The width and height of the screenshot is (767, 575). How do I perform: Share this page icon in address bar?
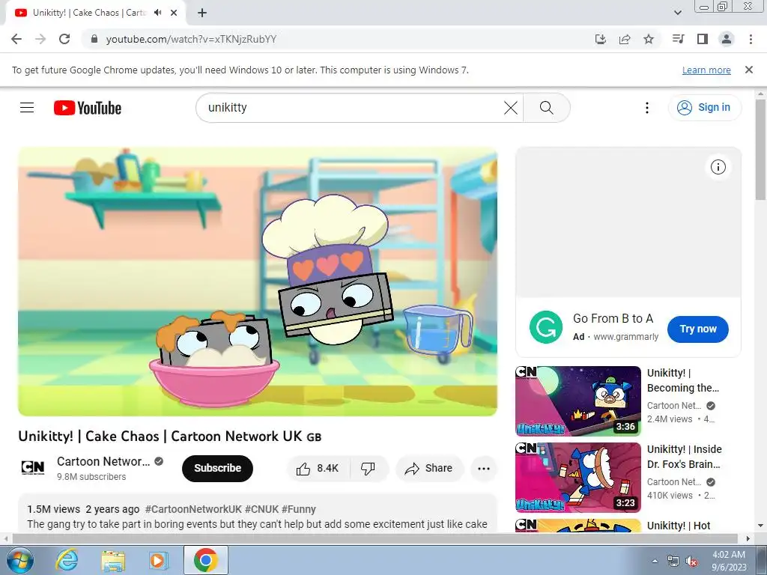pos(625,39)
